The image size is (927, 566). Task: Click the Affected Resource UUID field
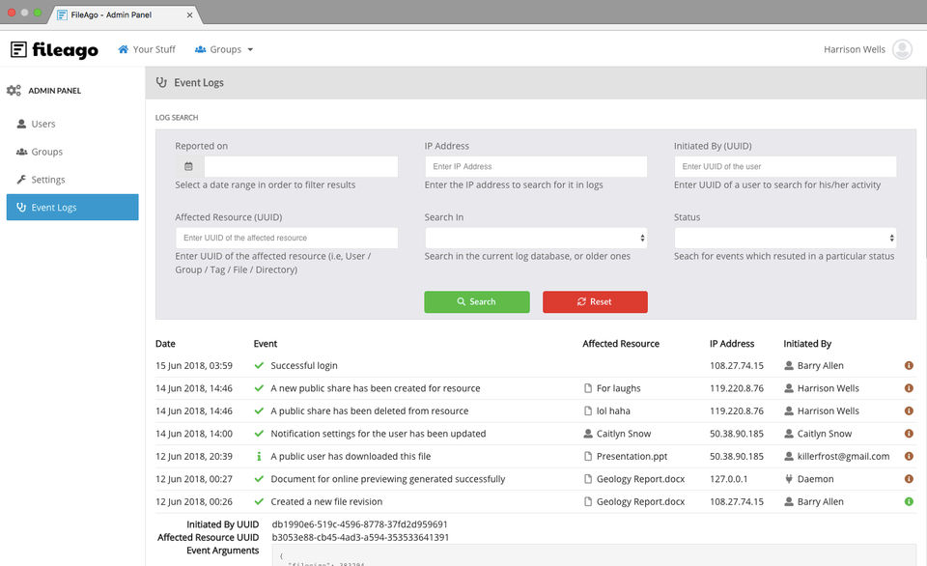[287, 238]
